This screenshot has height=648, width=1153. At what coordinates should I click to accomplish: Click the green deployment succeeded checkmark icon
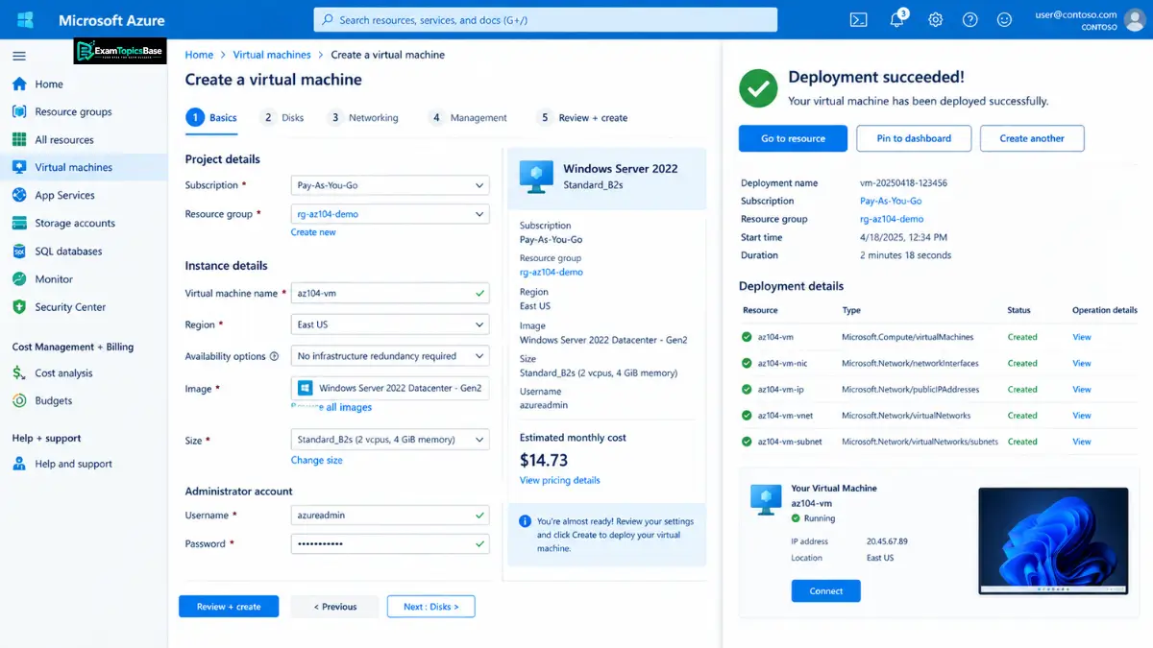pyautogui.click(x=758, y=88)
